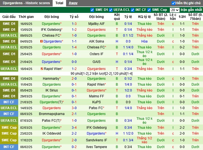Open Osters IF team link
The height and width of the screenshot is (150, 203).
click(x=96, y=54)
